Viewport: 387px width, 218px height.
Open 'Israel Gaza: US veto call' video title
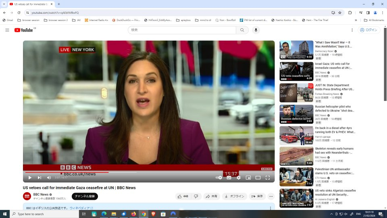tap(333, 66)
